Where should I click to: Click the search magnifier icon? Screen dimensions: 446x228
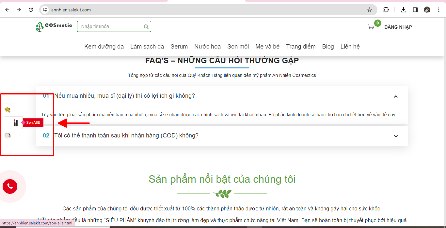click(146, 27)
